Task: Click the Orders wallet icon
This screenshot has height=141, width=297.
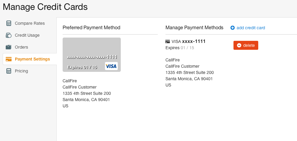Action: pos(9,47)
